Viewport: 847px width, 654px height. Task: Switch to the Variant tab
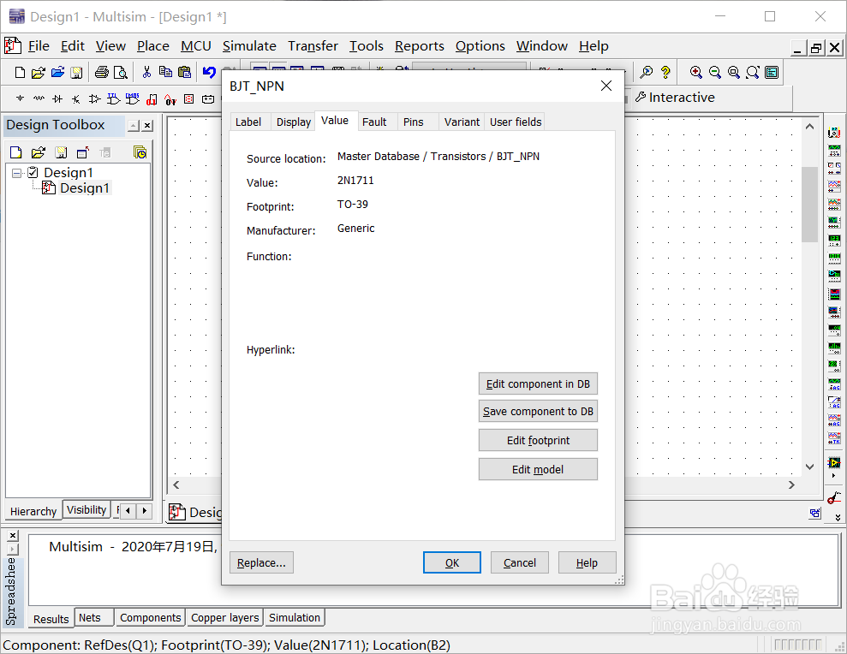tap(462, 122)
